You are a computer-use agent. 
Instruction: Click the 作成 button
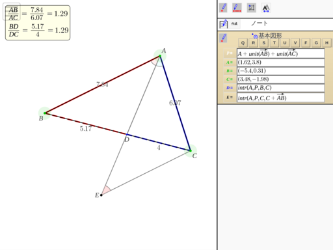point(234,23)
